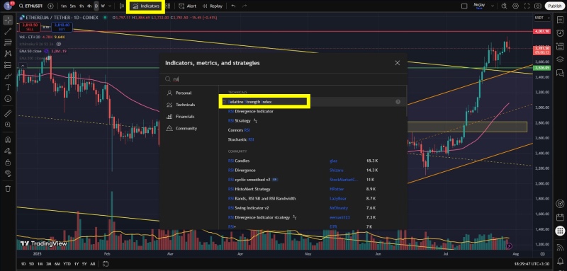Viewport: 567px width, 271px height.
Task: Click the Publish button
Action: pyautogui.click(x=554, y=6)
